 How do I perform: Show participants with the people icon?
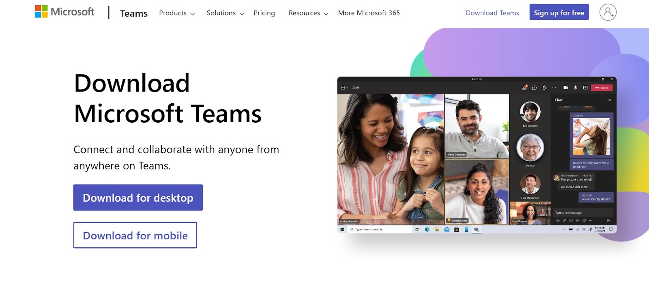524,87
